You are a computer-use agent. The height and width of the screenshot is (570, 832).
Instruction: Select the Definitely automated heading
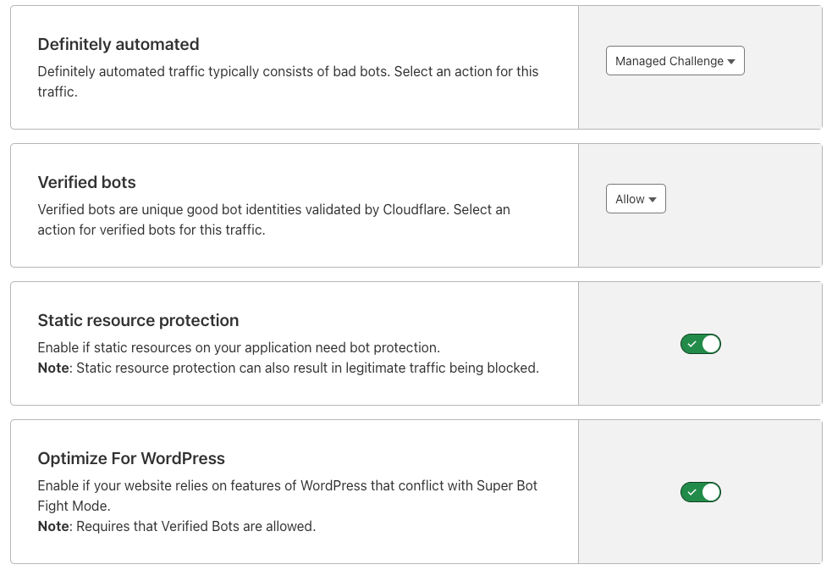[118, 44]
